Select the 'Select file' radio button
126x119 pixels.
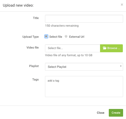[x=46, y=36]
